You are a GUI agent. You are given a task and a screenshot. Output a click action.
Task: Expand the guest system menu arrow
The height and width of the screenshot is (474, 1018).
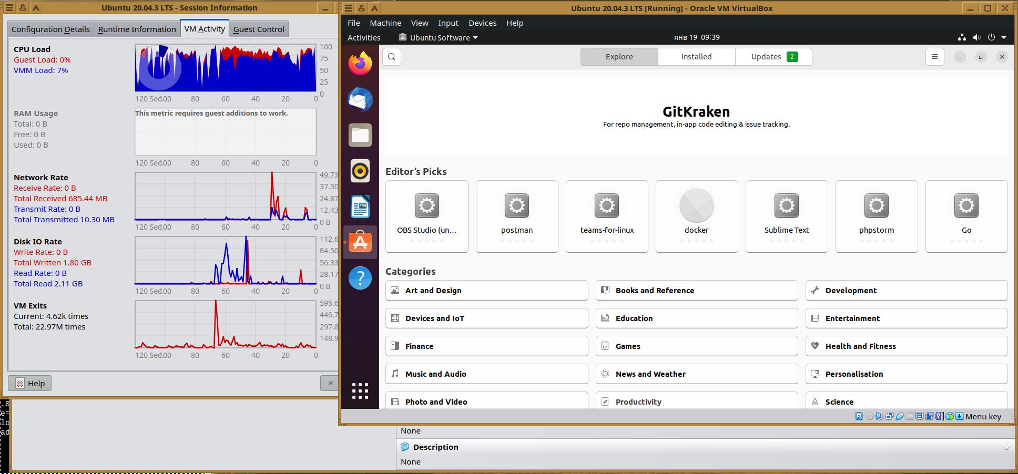(x=1004, y=37)
